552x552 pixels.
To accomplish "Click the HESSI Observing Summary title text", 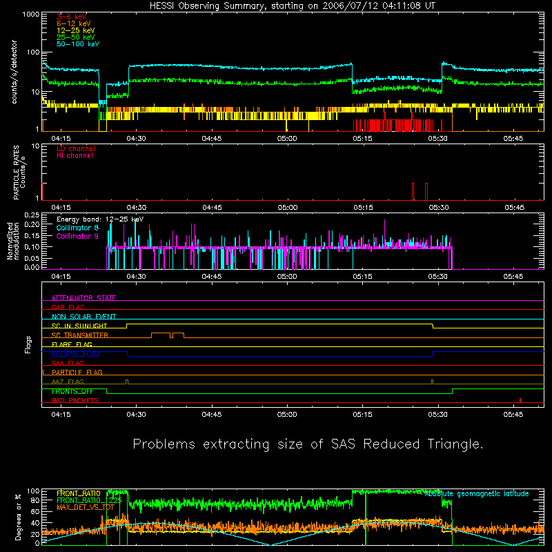I will [x=293, y=6].
